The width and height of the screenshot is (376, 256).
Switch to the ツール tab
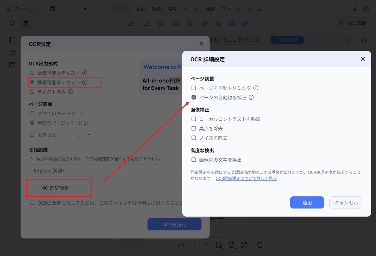[x=254, y=9]
